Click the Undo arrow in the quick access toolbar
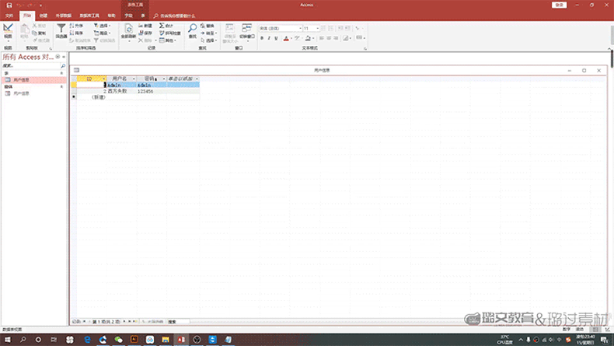Viewport: 614px width, 346px height. (19, 5)
